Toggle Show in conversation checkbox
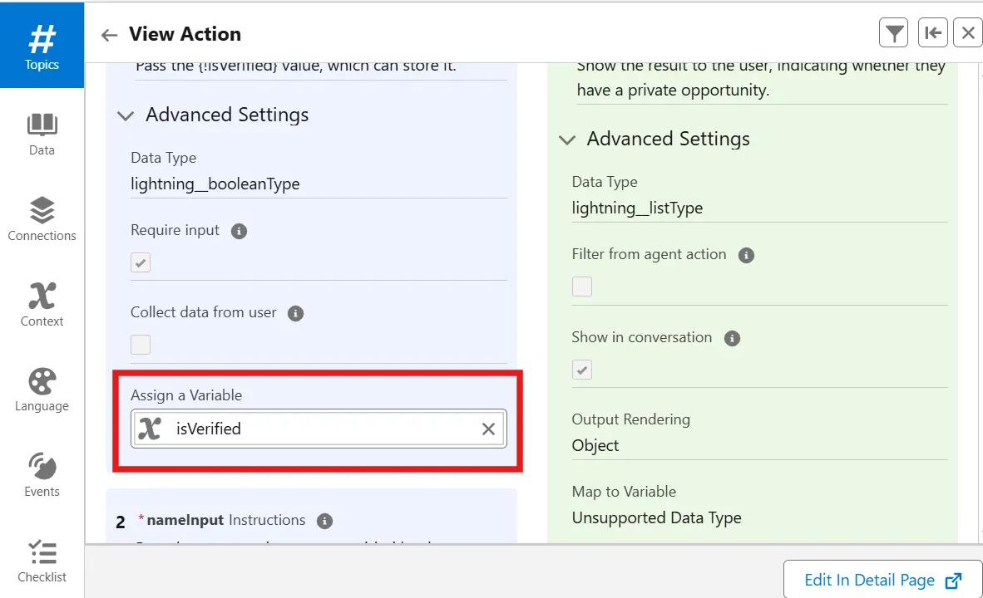983x598 pixels. (582, 369)
